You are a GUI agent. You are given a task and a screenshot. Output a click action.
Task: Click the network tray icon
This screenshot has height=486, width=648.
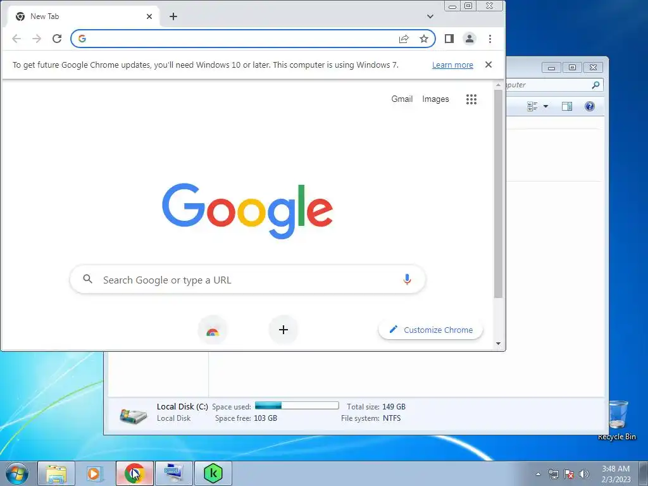point(553,474)
